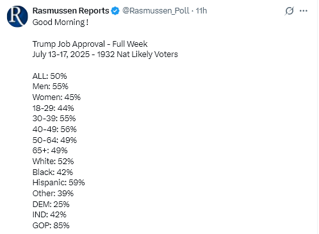Screen dimensions: 319x234
Task: Click the DEM: 25% line
Action: (51, 205)
